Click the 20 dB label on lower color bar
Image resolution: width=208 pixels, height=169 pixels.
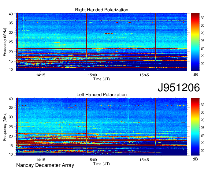pos(202,151)
